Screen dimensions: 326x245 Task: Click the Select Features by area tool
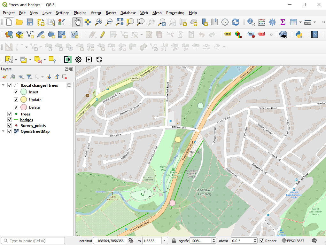(9, 60)
